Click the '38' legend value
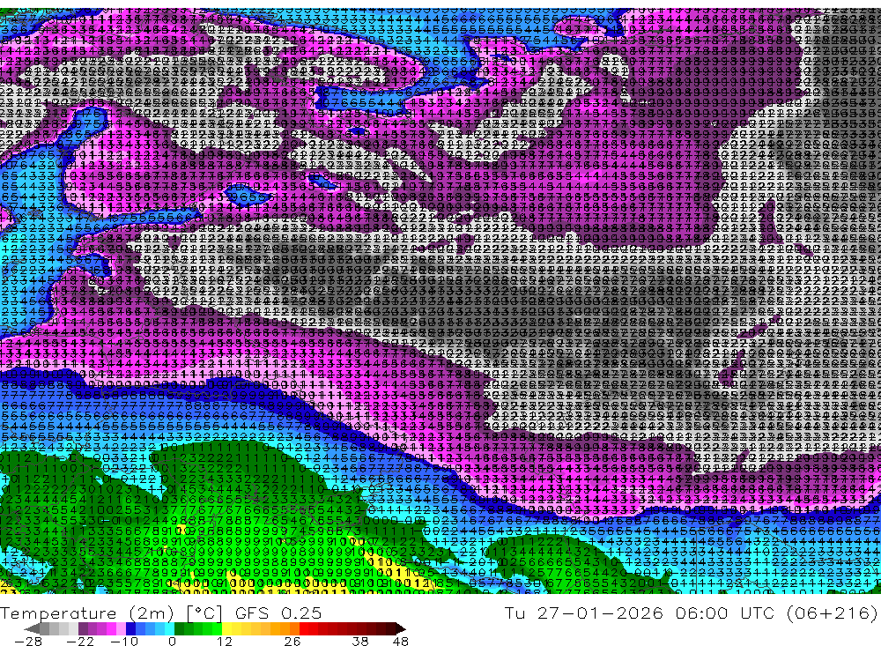 click(x=360, y=641)
